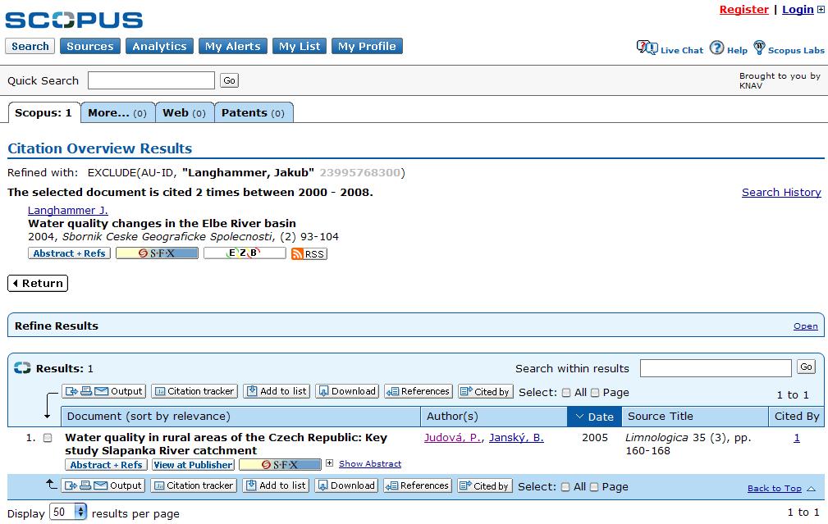Open author Judová, P. link
Image resolution: width=828 pixels, height=524 pixels.
tap(453, 437)
